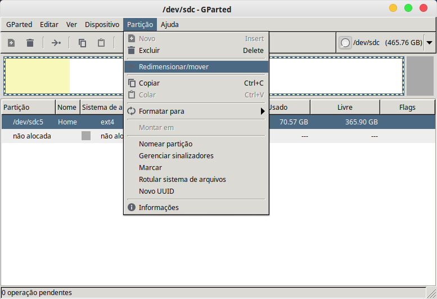Select Nomear partição menu entry
Image resolution: width=437 pixels, height=299 pixels.
click(196, 144)
